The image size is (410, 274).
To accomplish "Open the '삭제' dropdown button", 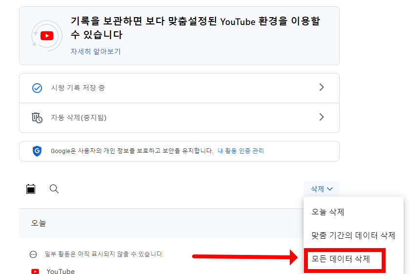I will point(322,189).
